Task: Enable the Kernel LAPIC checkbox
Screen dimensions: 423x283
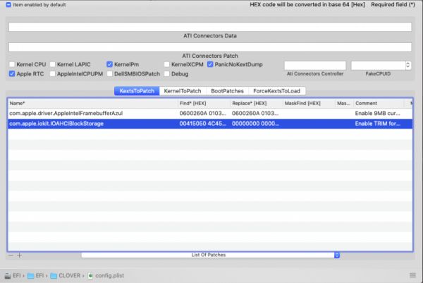Action: pyautogui.click(x=53, y=64)
